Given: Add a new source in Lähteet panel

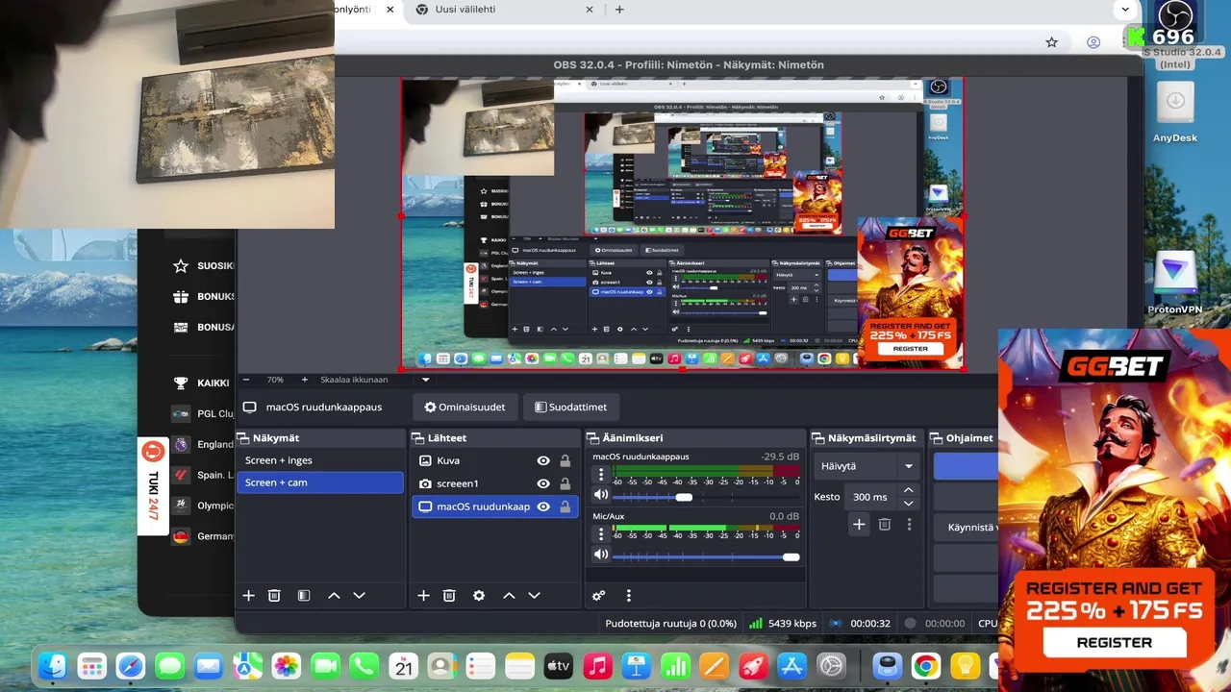Looking at the screenshot, I should [423, 596].
